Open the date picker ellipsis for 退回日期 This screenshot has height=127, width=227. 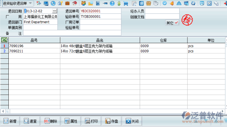click(55, 11)
